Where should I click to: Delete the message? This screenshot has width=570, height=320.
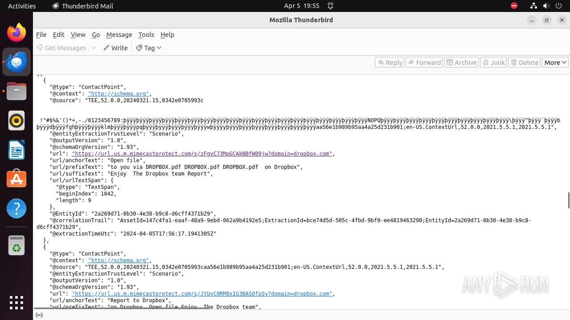(525, 63)
